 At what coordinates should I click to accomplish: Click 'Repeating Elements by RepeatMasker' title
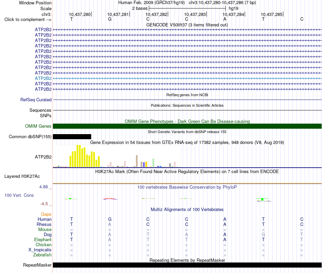coord(187,260)
